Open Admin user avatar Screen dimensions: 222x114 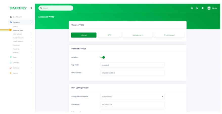click(209, 8)
